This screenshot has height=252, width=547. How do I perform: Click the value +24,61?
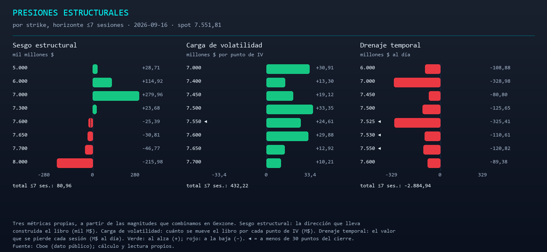(x=325, y=121)
